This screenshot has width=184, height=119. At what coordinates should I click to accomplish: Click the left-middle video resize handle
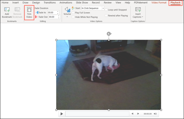(56, 75)
